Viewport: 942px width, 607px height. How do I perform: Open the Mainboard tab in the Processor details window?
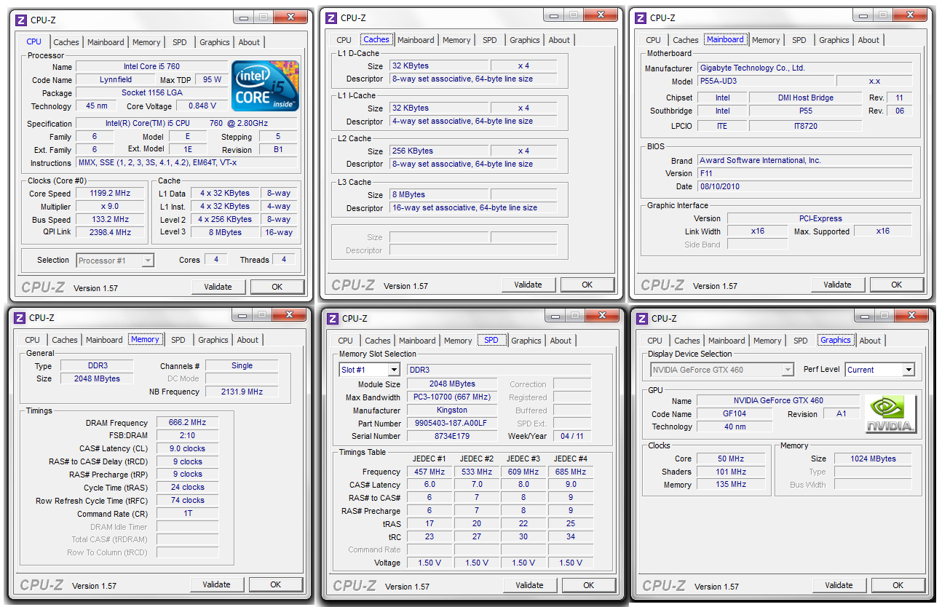tap(106, 42)
